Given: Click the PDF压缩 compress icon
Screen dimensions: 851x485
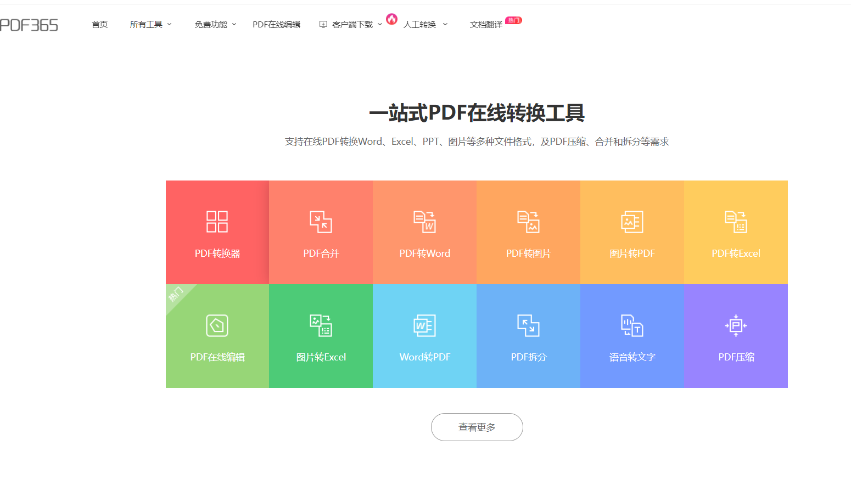Looking at the screenshot, I should [736, 325].
